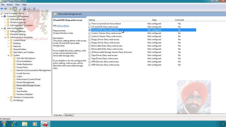Select 'WPD Devices: Deny read access' setting

[x=105, y=62]
